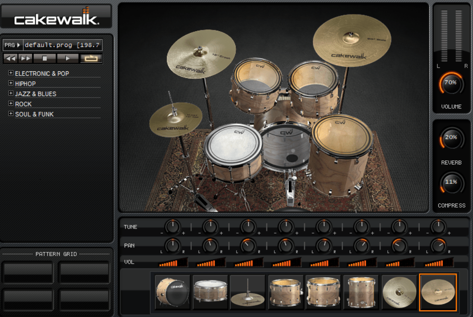
Task: Open the PRG program menu
Action: tap(13, 45)
